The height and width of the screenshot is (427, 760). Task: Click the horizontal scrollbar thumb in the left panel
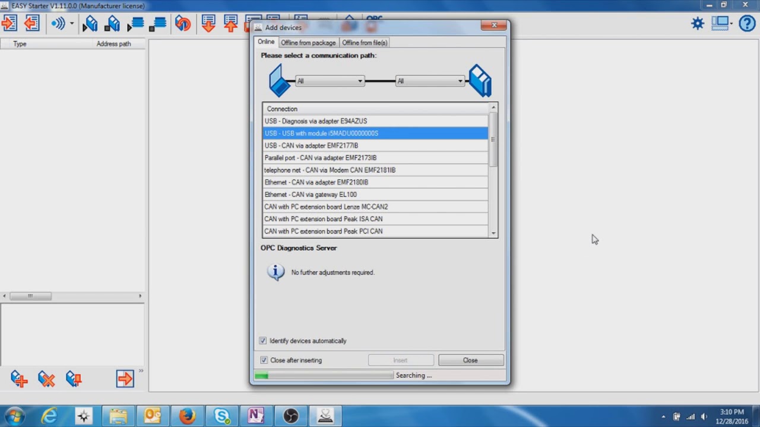pyautogui.click(x=30, y=296)
